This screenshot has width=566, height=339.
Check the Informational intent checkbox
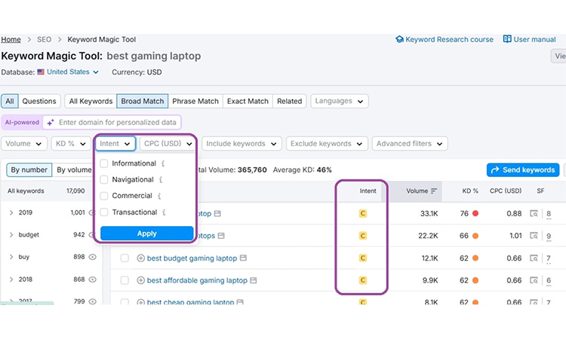point(104,163)
